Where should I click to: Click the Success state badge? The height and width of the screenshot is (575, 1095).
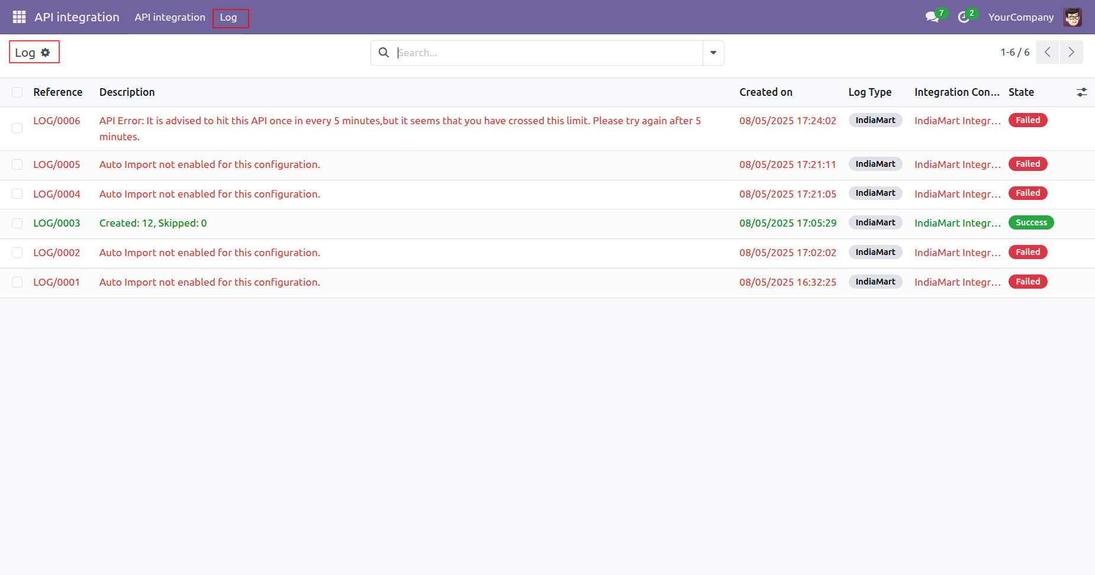click(x=1030, y=223)
